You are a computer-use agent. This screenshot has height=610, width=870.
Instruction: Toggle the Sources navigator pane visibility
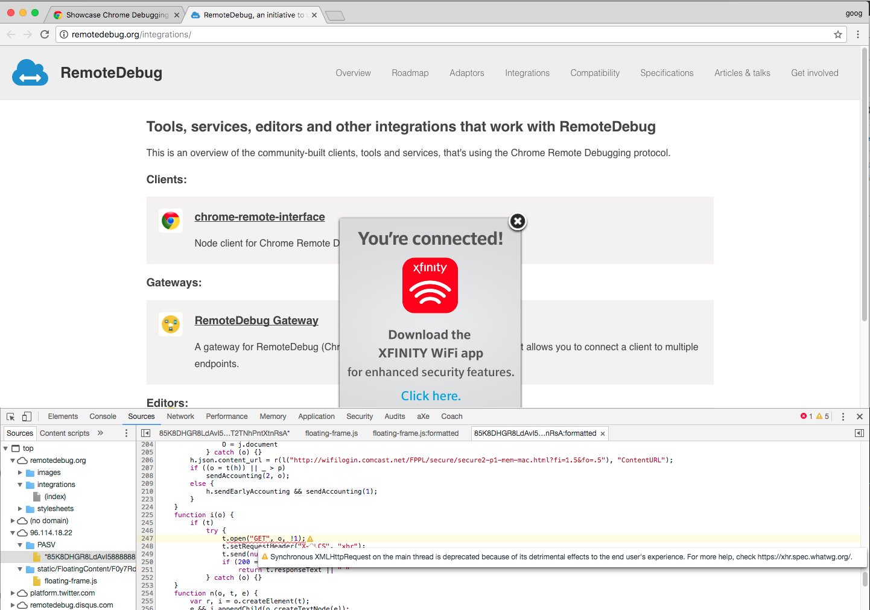[x=145, y=433]
